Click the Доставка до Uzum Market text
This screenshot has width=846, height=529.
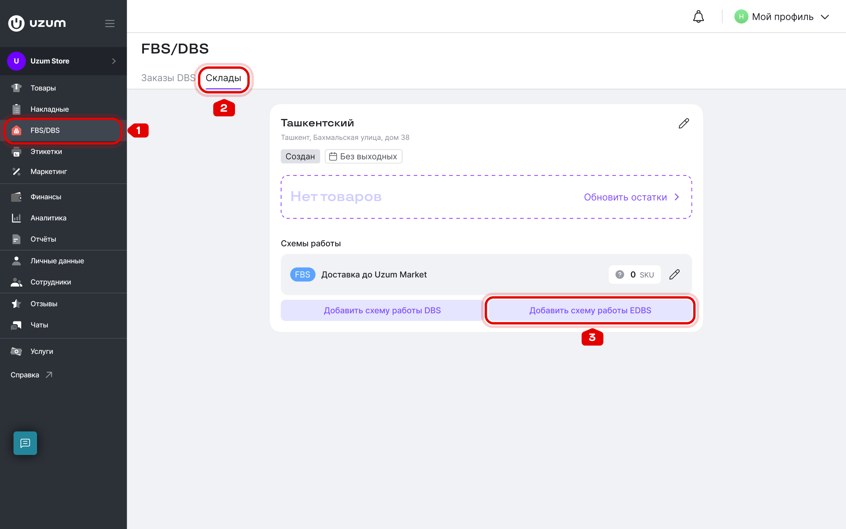374,274
